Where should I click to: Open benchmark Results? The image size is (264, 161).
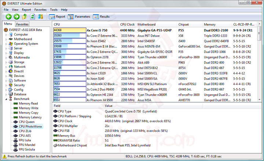tap(101, 17)
